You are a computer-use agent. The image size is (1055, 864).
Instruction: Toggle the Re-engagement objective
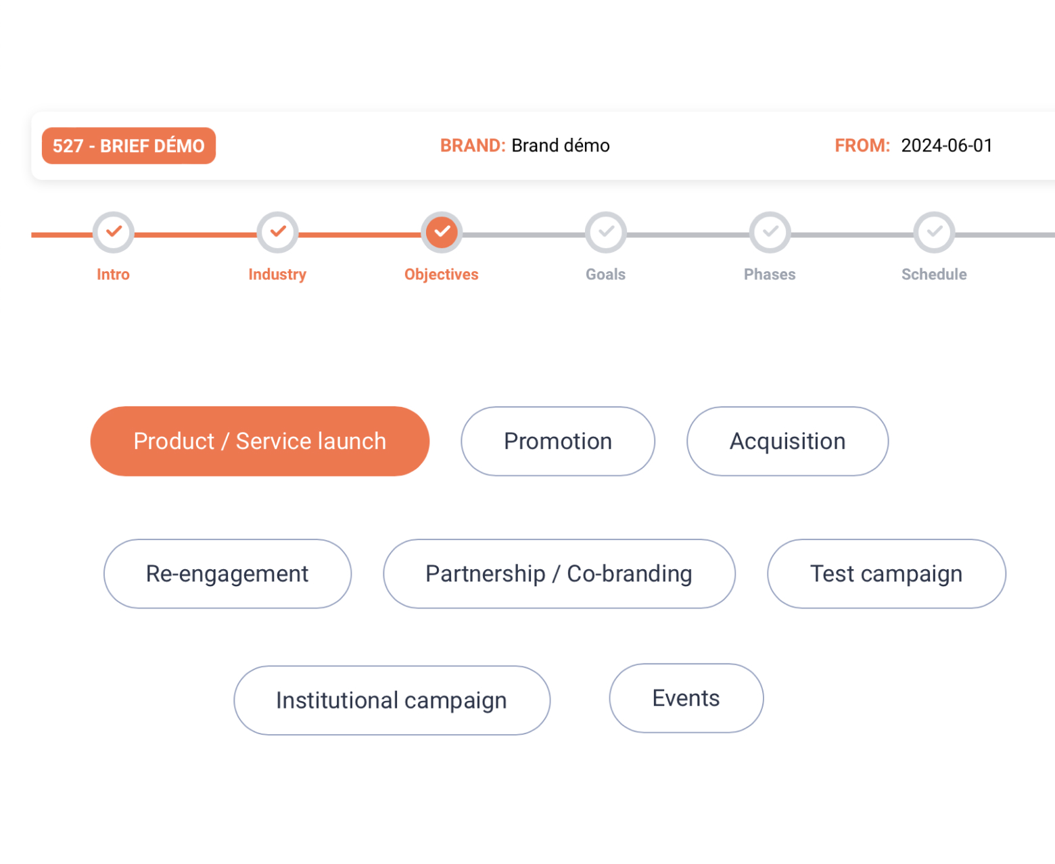click(227, 573)
